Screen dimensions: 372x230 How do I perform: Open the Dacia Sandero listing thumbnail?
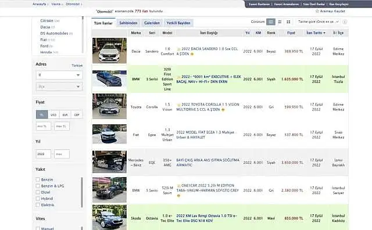point(109,51)
